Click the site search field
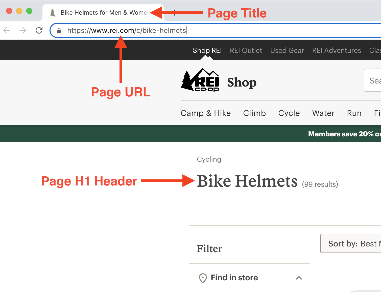 click(372, 80)
